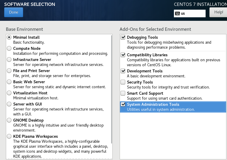Select Minimal Install radio button
This screenshot has height=160, width=227.
tap(9, 37)
